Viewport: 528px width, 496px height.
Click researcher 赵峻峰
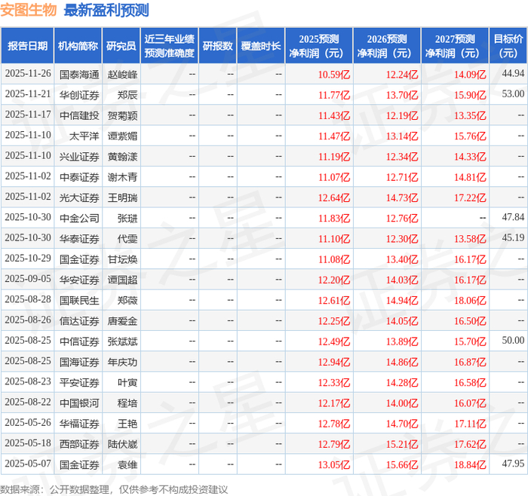pyautogui.click(x=122, y=75)
